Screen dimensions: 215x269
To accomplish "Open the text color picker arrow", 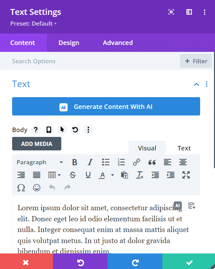I will click(113, 175).
